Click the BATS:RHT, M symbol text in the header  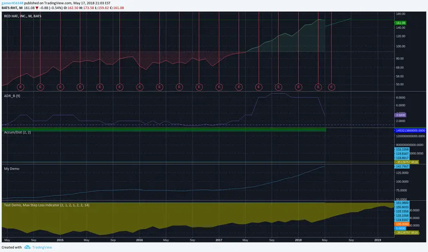(x=12, y=8)
